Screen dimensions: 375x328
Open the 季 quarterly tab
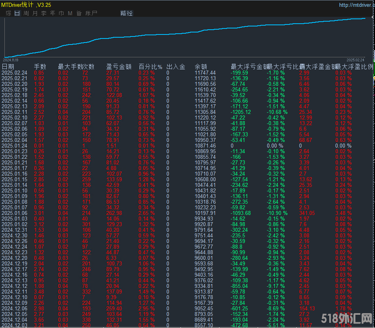pyautogui.click(x=44, y=13)
